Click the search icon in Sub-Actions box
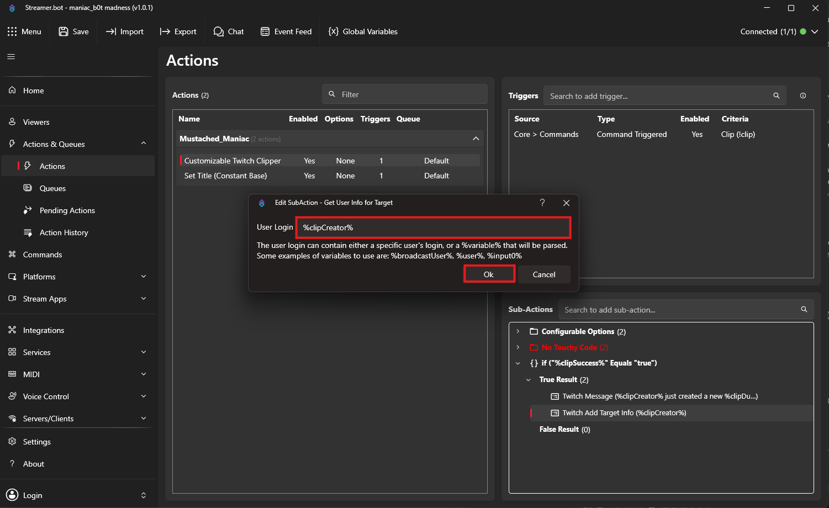The height and width of the screenshot is (508, 829). coord(804,309)
